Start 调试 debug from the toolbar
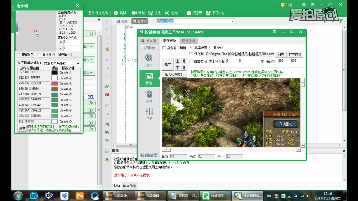Image resolution: width=358 pixels, height=201 pixels. point(120,13)
